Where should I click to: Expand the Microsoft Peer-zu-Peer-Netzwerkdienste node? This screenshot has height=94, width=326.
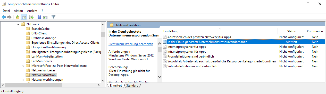pyautogui.click(x=23, y=66)
